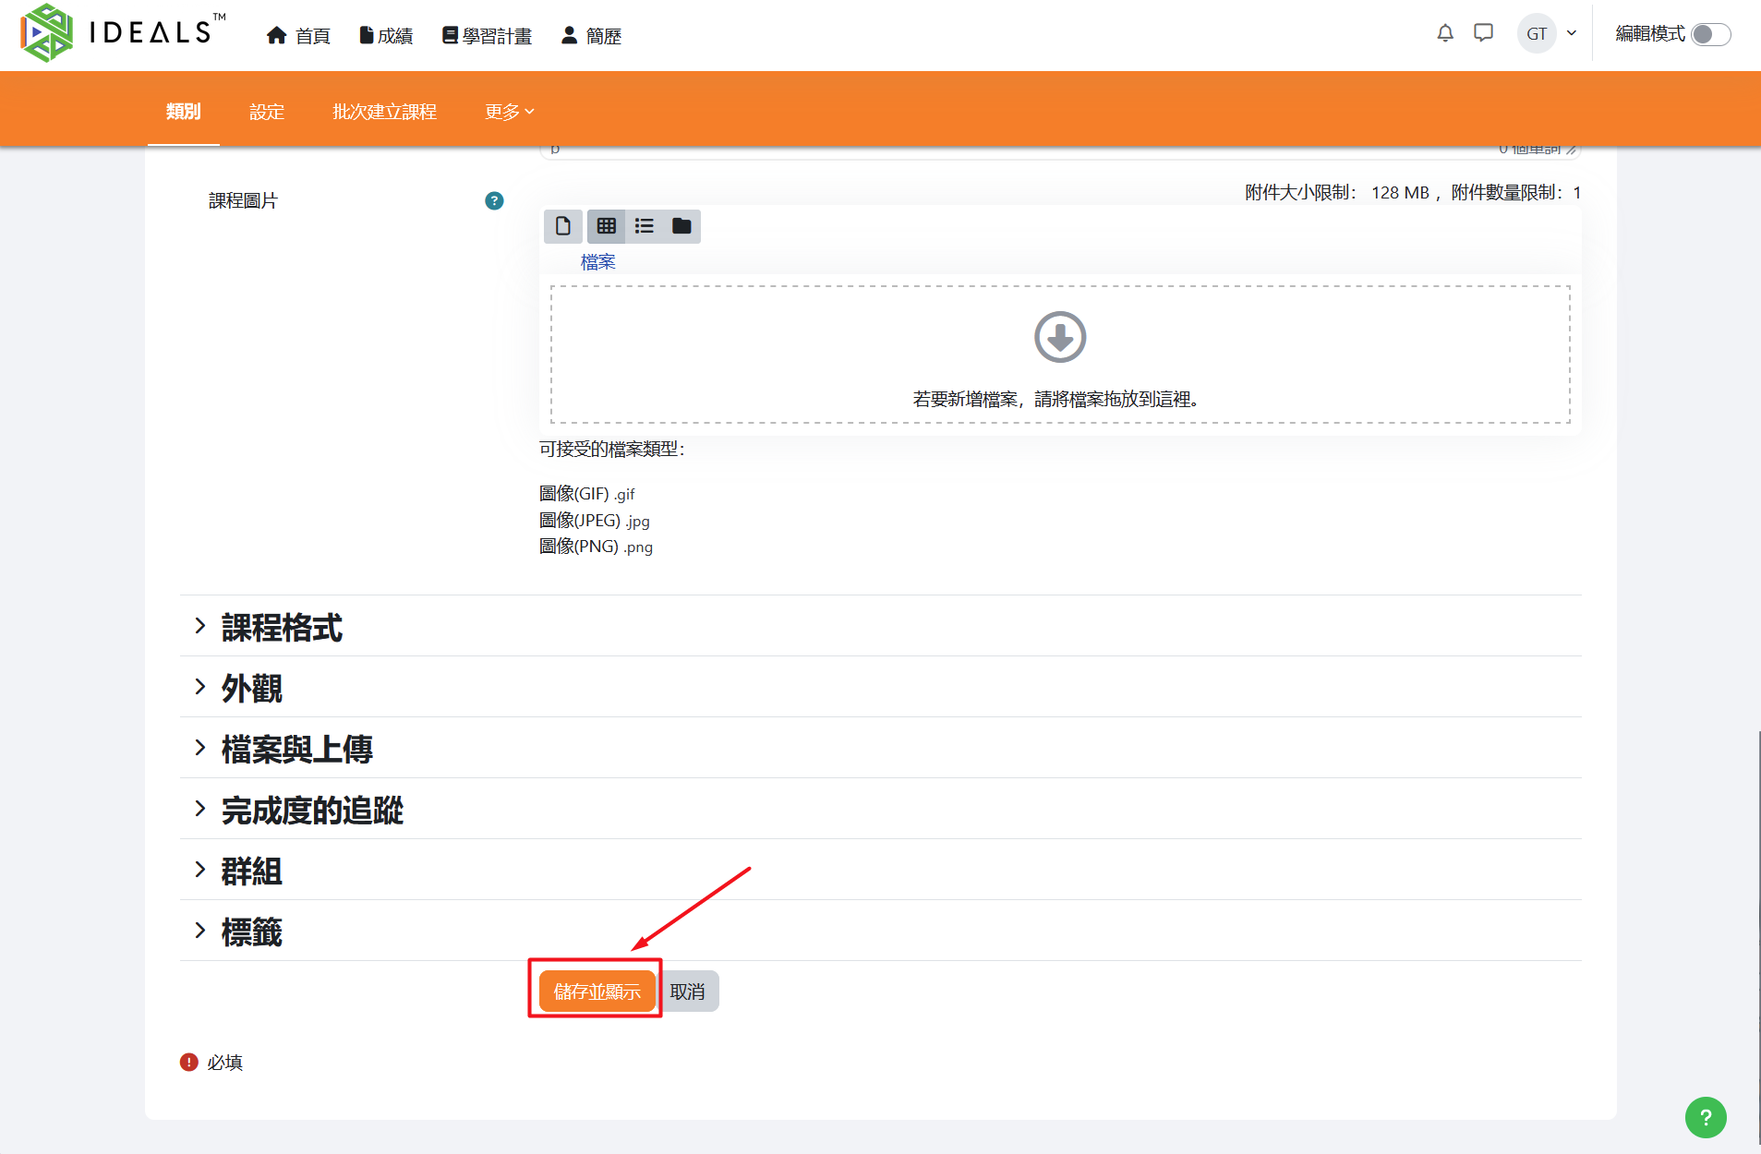Expand the 完成度的追蹤 section
The width and height of the screenshot is (1761, 1154).
(312, 810)
